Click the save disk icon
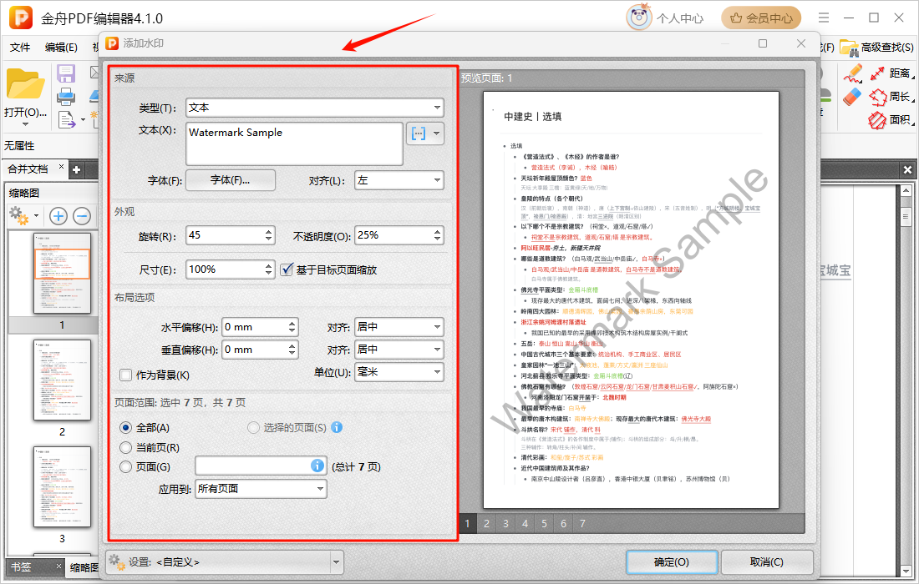This screenshot has height=584, width=919. [66, 73]
